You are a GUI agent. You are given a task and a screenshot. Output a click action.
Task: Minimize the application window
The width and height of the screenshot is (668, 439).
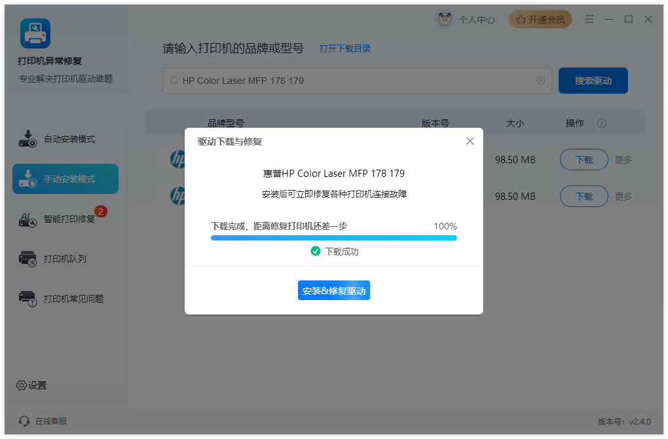pyautogui.click(x=609, y=19)
